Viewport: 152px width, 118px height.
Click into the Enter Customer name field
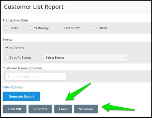click(36, 76)
